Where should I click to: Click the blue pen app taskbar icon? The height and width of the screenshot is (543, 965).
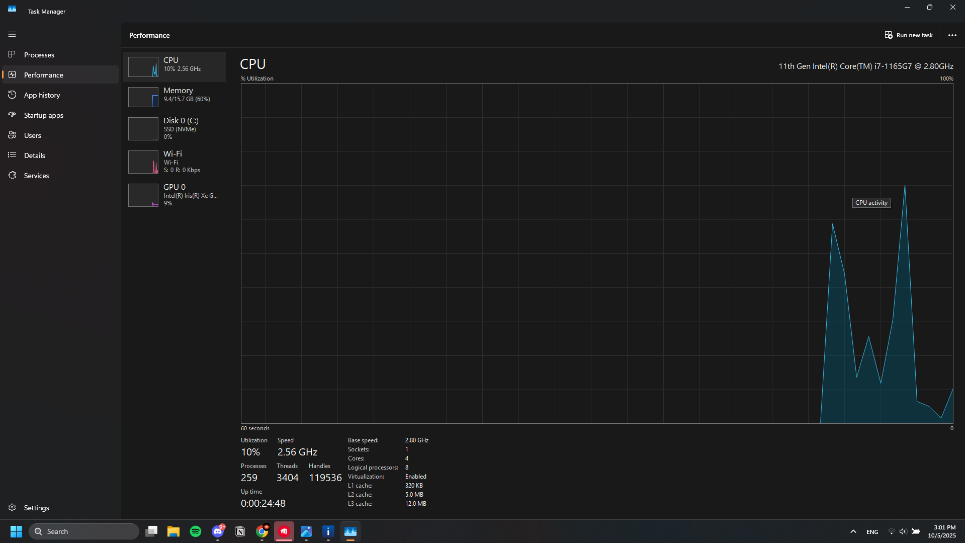[306, 531]
